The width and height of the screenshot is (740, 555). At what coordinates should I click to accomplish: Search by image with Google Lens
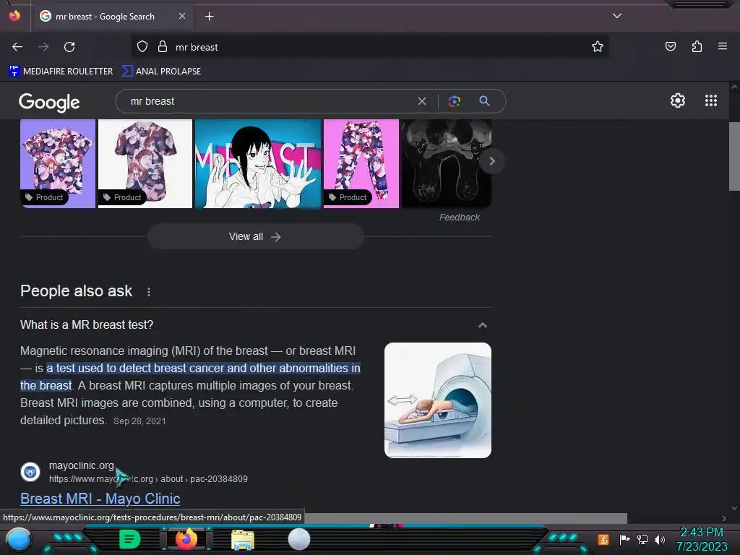pyautogui.click(x=455, y=101)
